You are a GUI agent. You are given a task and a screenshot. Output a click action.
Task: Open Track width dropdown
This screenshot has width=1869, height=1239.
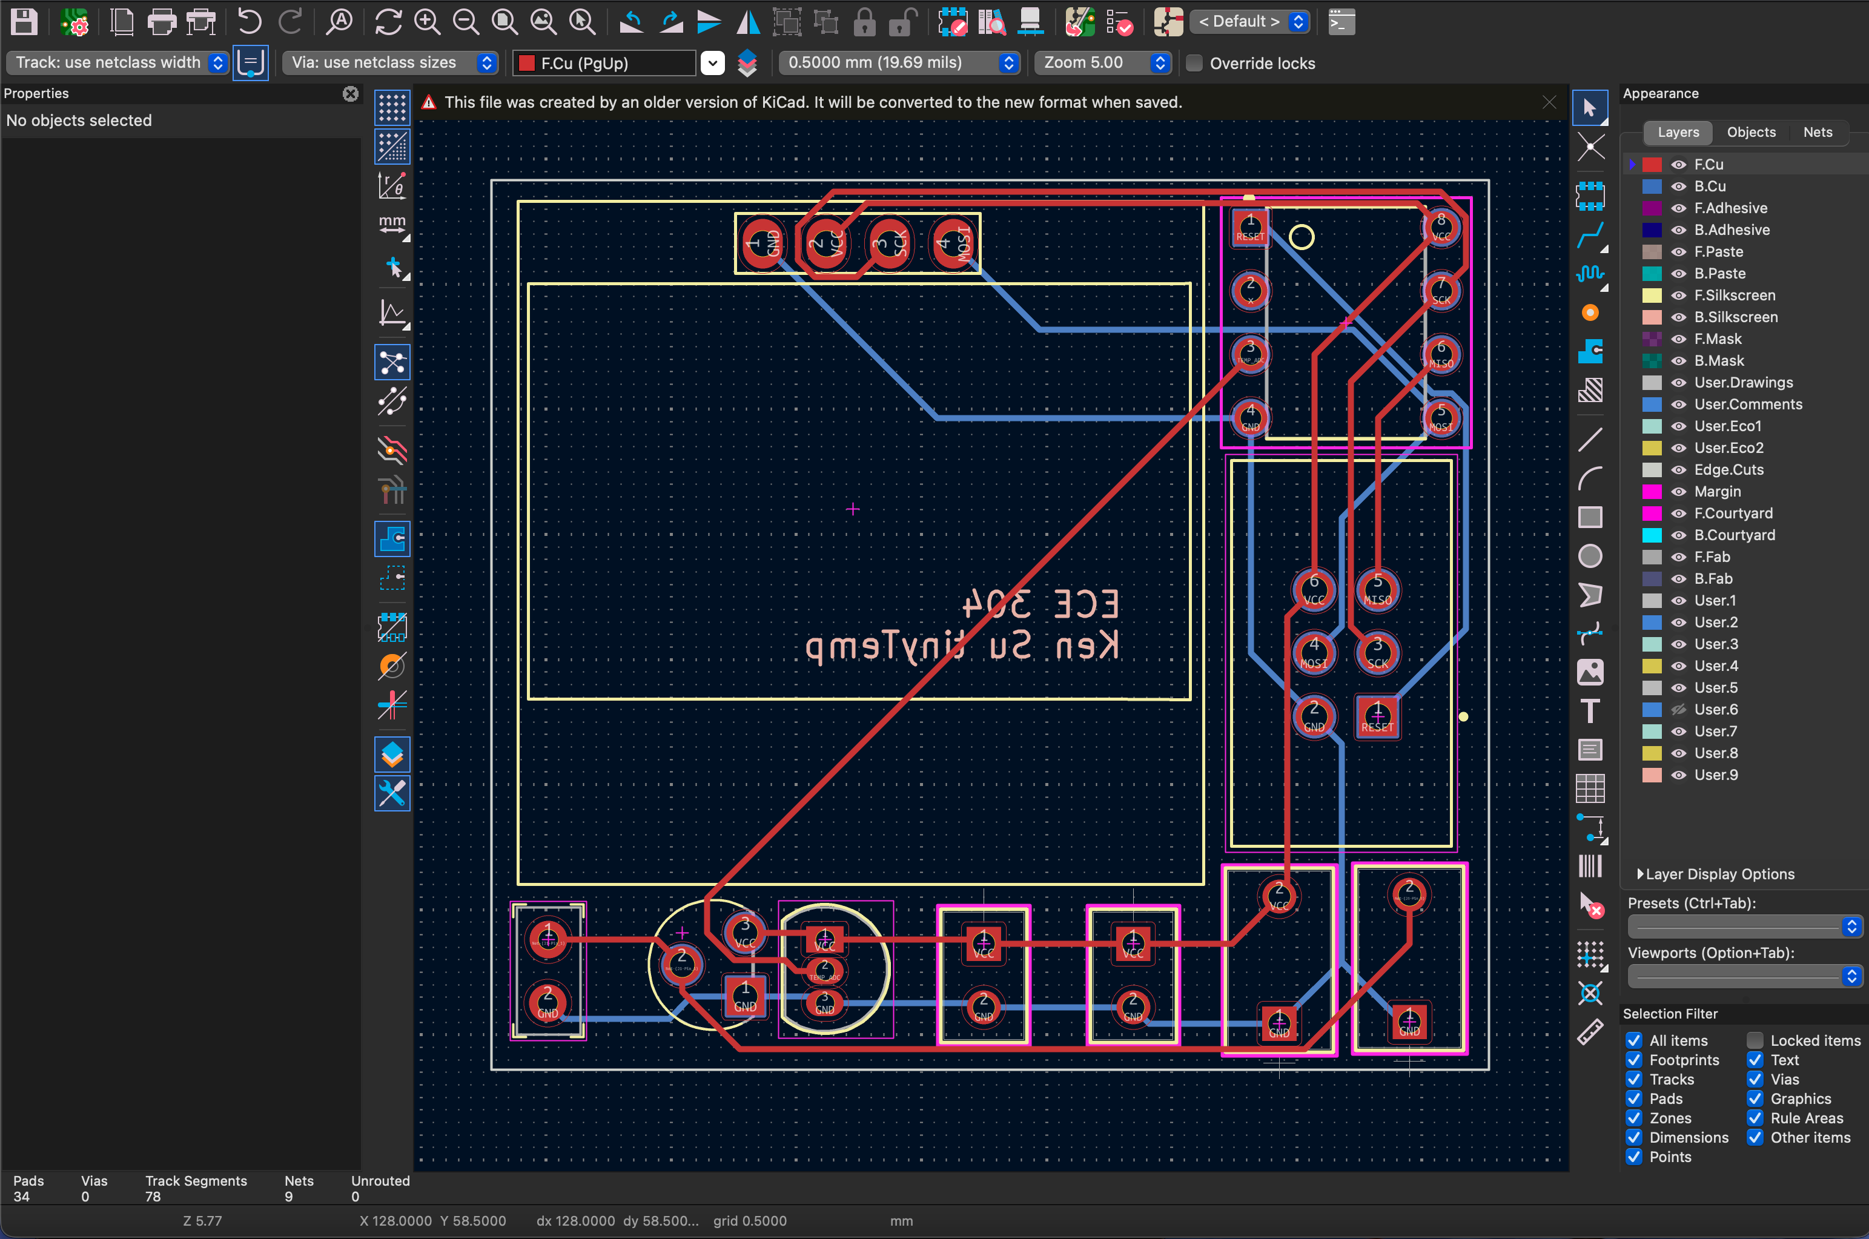(117, 62)
